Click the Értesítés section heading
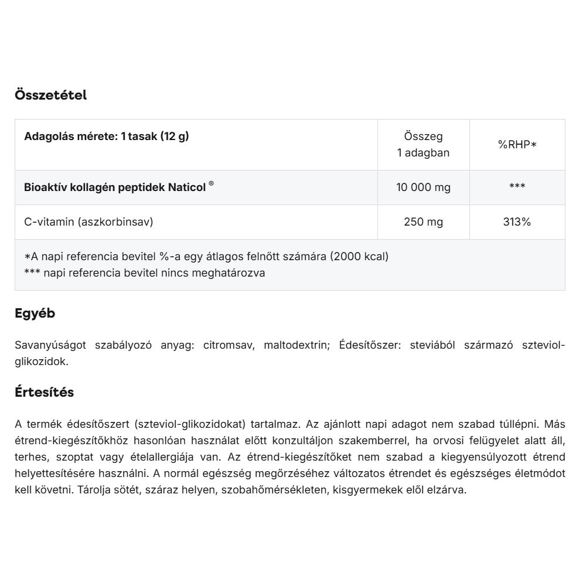The width and height of the screenshot is (586, 586). coord(44,393)
